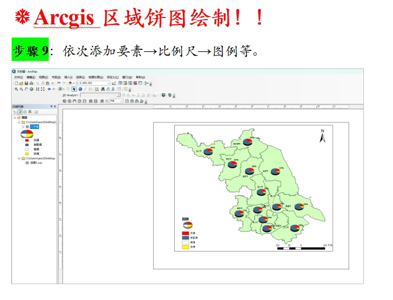
Task: Click the Layout Zoom In icon
Action: 65,101
